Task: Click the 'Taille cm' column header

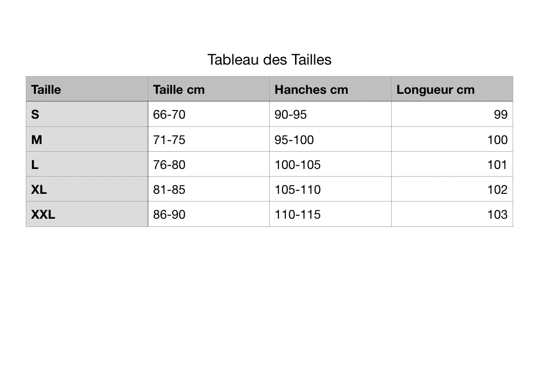Action: point(178,89)
